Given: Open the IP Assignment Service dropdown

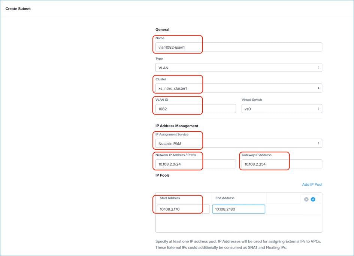Looking at the screenshot, I should point(239,143).
